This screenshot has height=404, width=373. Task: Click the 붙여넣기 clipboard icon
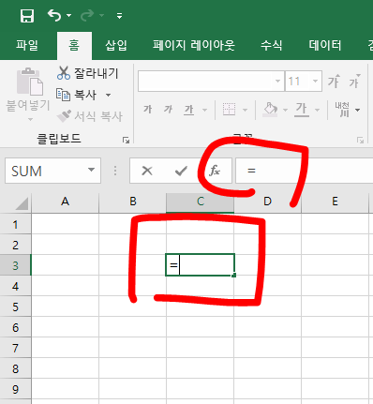[x=30, y=82]
